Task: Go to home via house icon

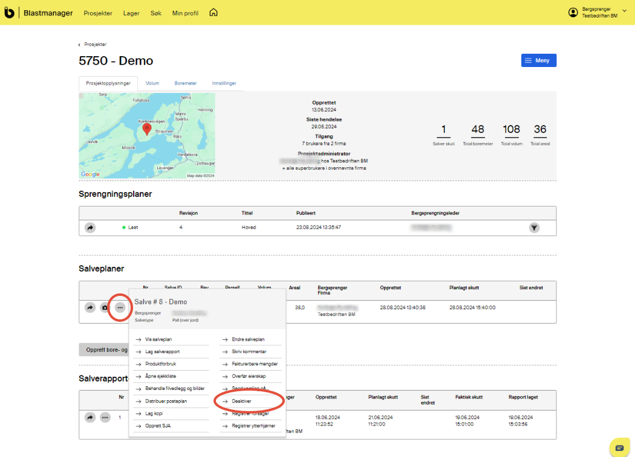Action: (x=213, y=13)
